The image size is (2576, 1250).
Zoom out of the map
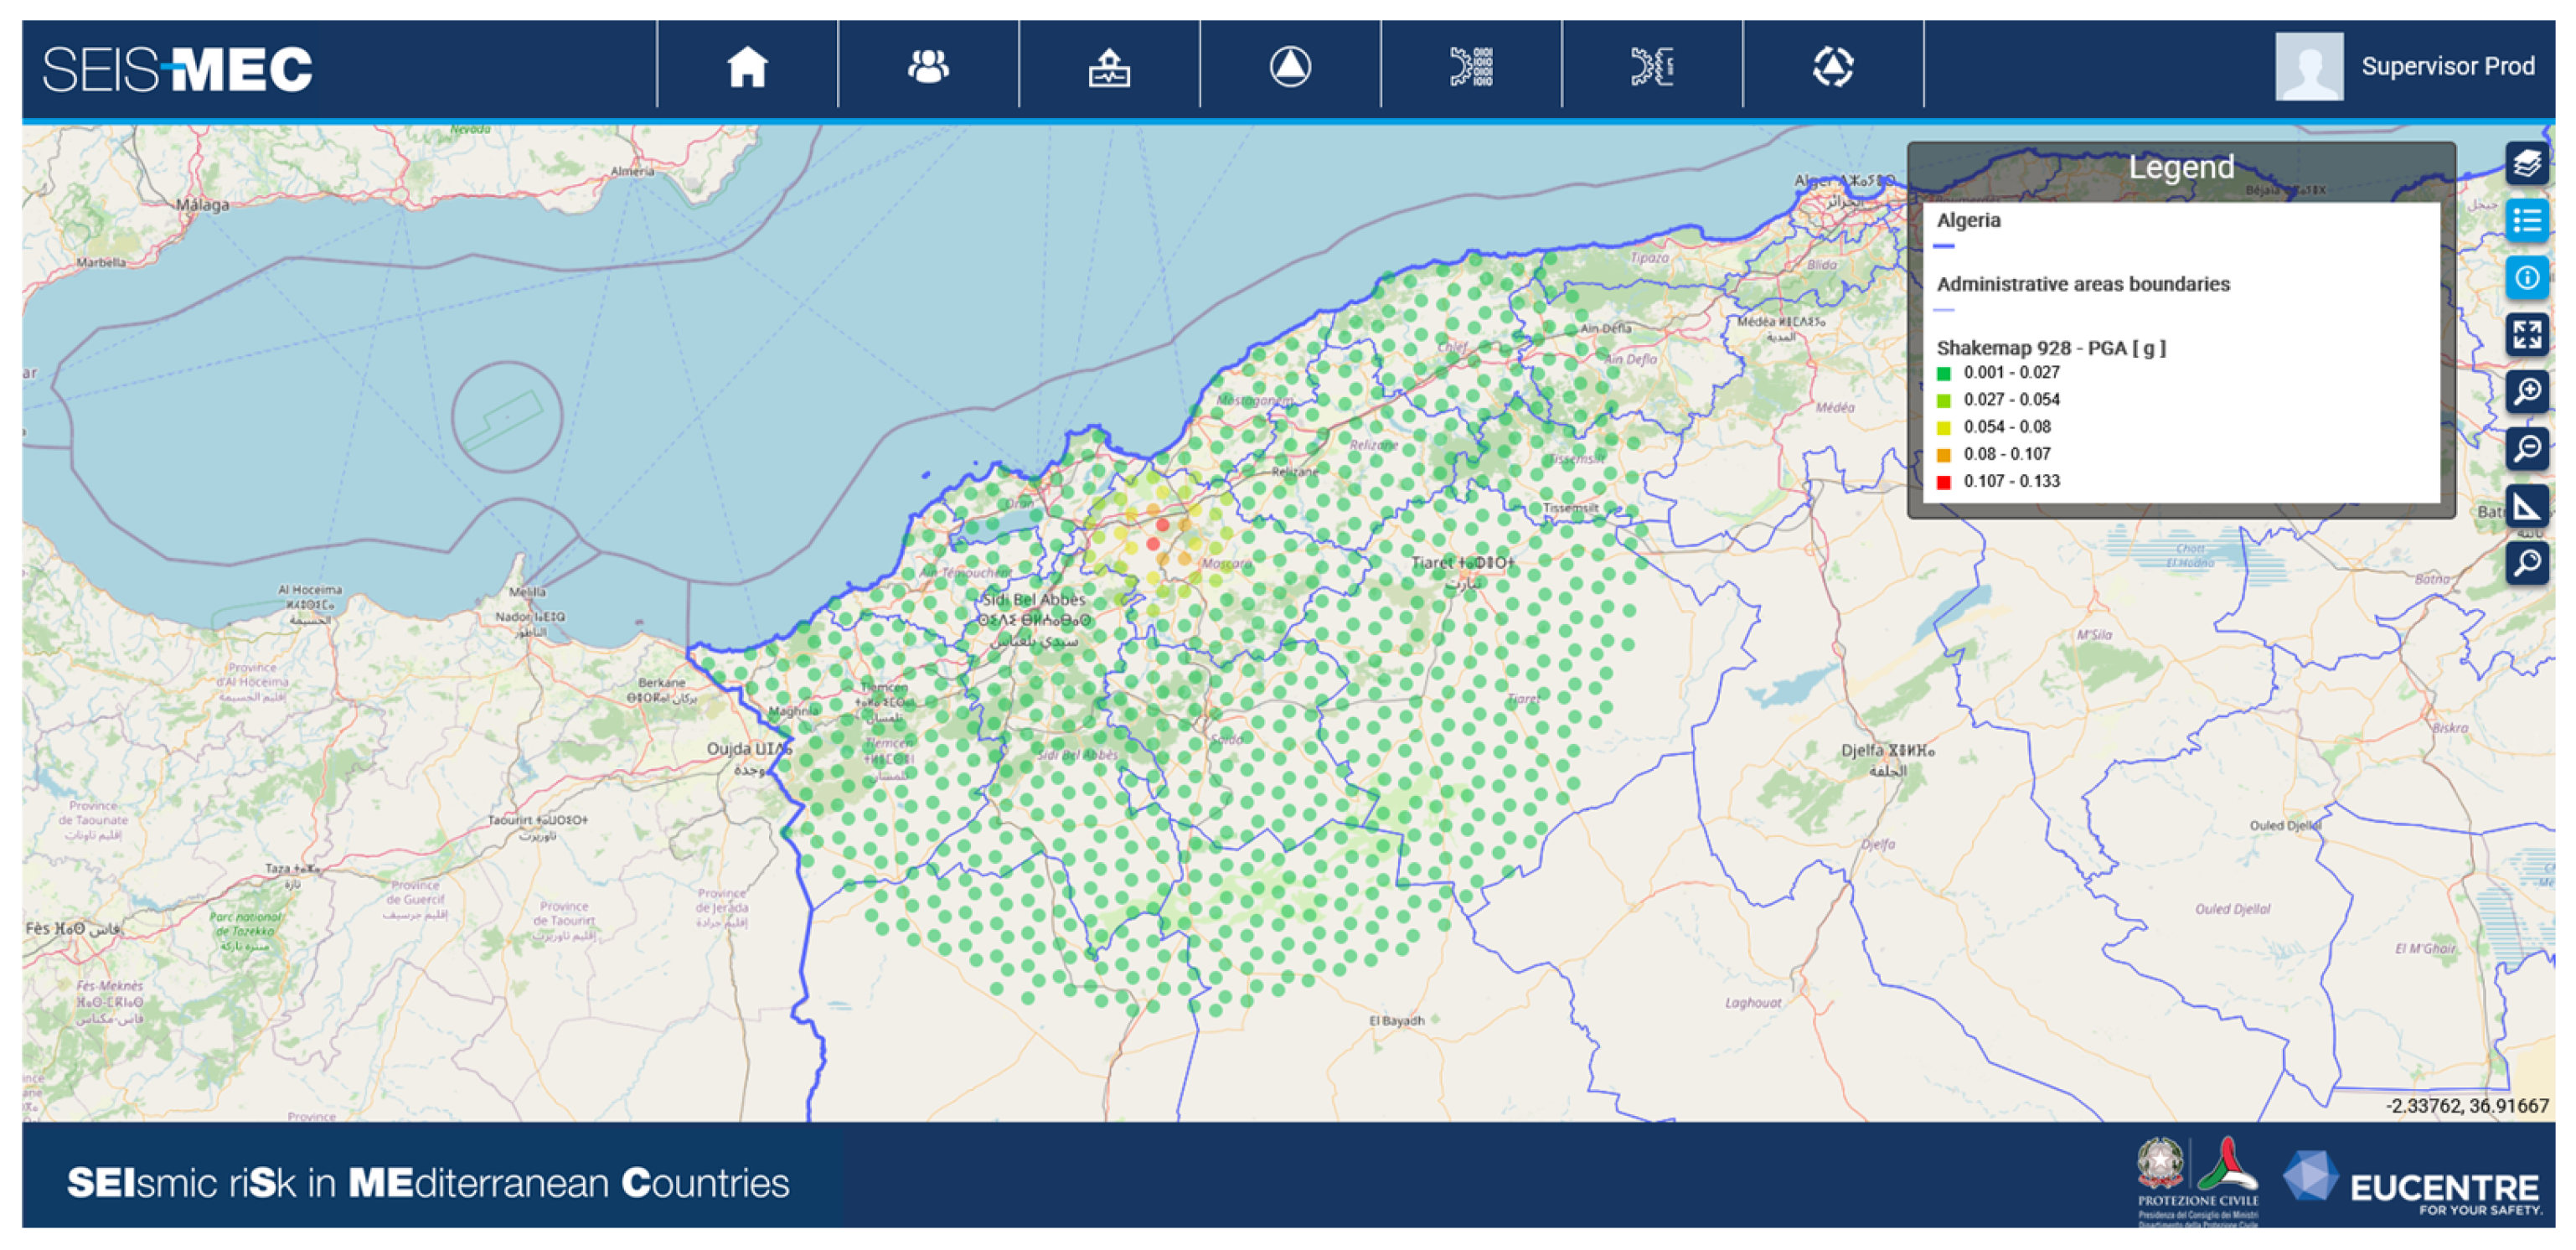pos(2526,448)
